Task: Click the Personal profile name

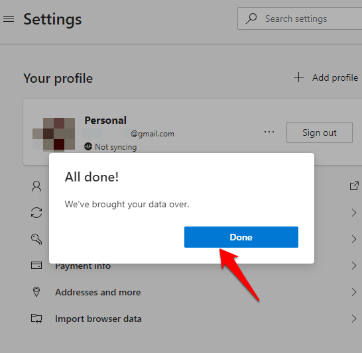Action: (x=105, y=121)
